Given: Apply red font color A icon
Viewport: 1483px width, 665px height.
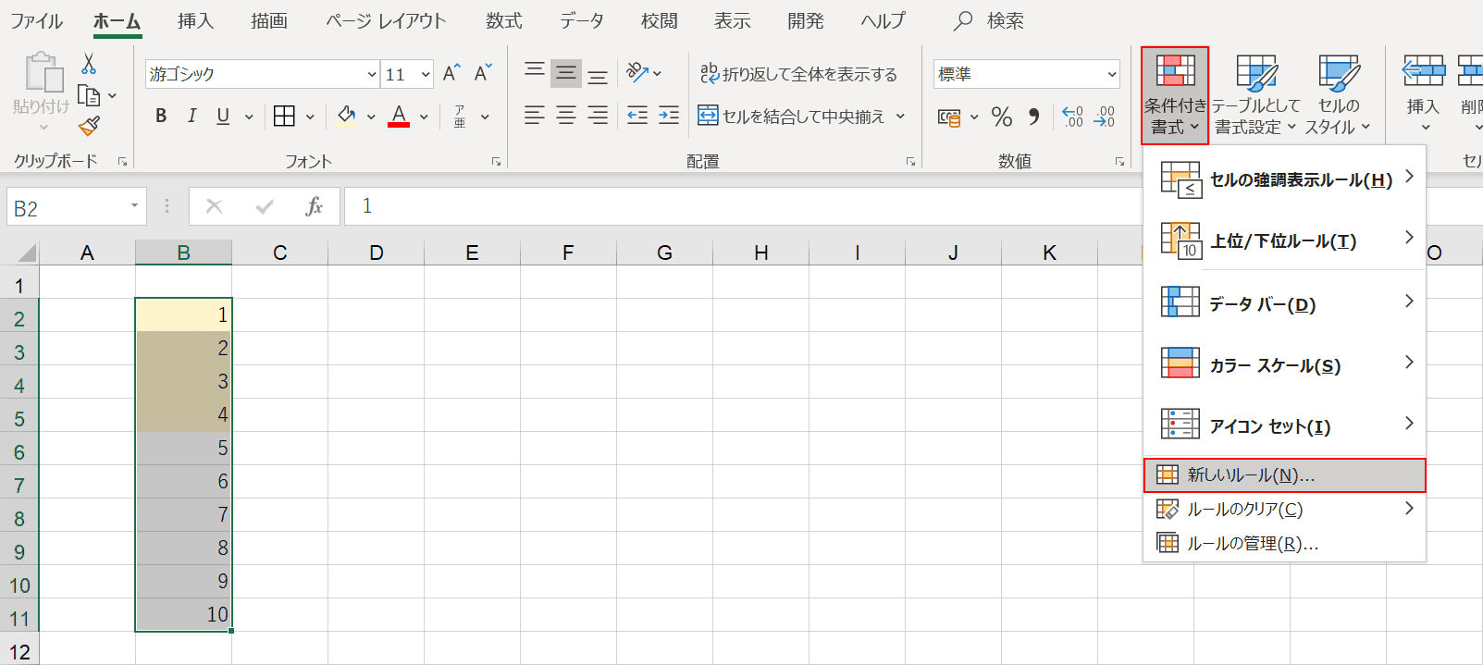Looking at the screenshot, I should [x=399, y=116].
